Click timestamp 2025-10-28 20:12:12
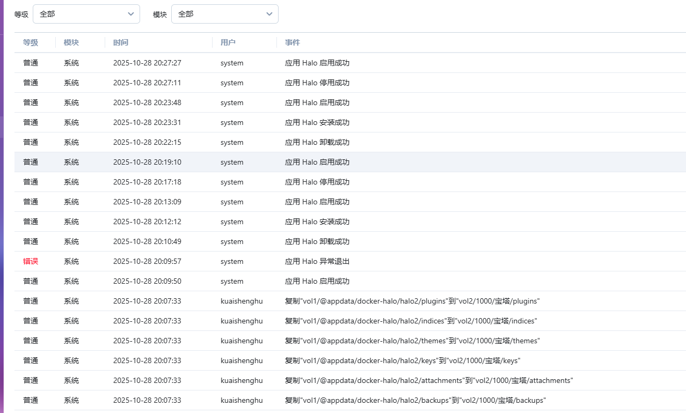This screenshot has height=413, width=686. 147,222
